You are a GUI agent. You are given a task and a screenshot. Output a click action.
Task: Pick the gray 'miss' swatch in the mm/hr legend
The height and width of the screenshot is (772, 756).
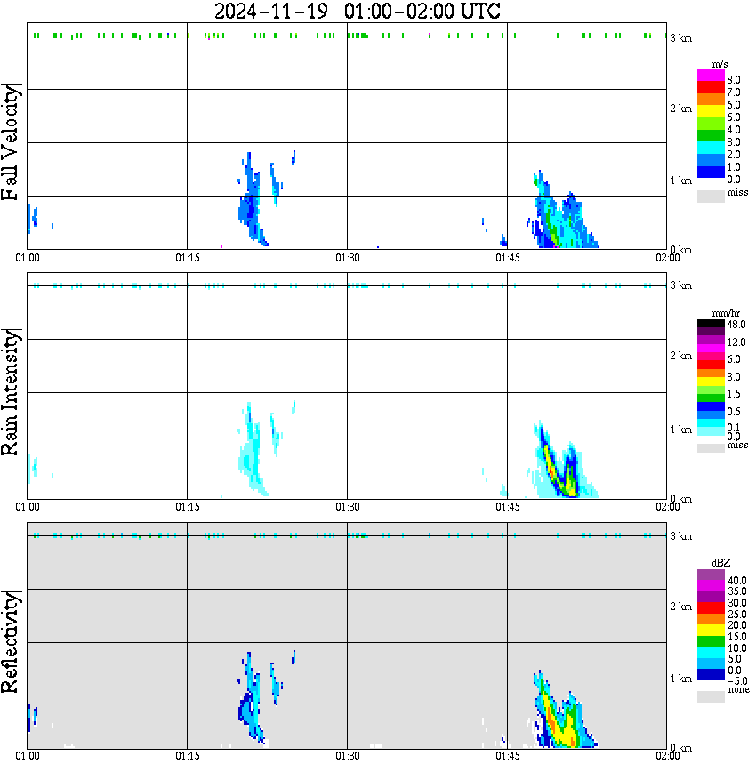pyautogui.click(x=711, y=447)
